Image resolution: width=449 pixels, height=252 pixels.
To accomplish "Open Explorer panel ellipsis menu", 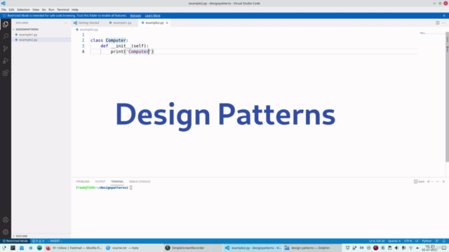I will click(65, 22).
